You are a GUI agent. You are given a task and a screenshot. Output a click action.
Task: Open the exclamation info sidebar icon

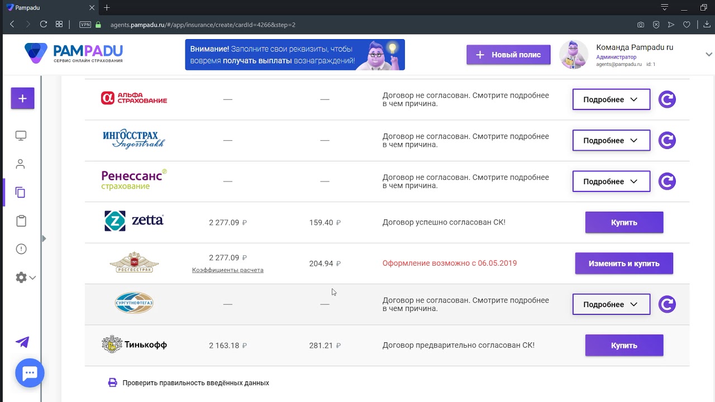(x=21, y=249)
